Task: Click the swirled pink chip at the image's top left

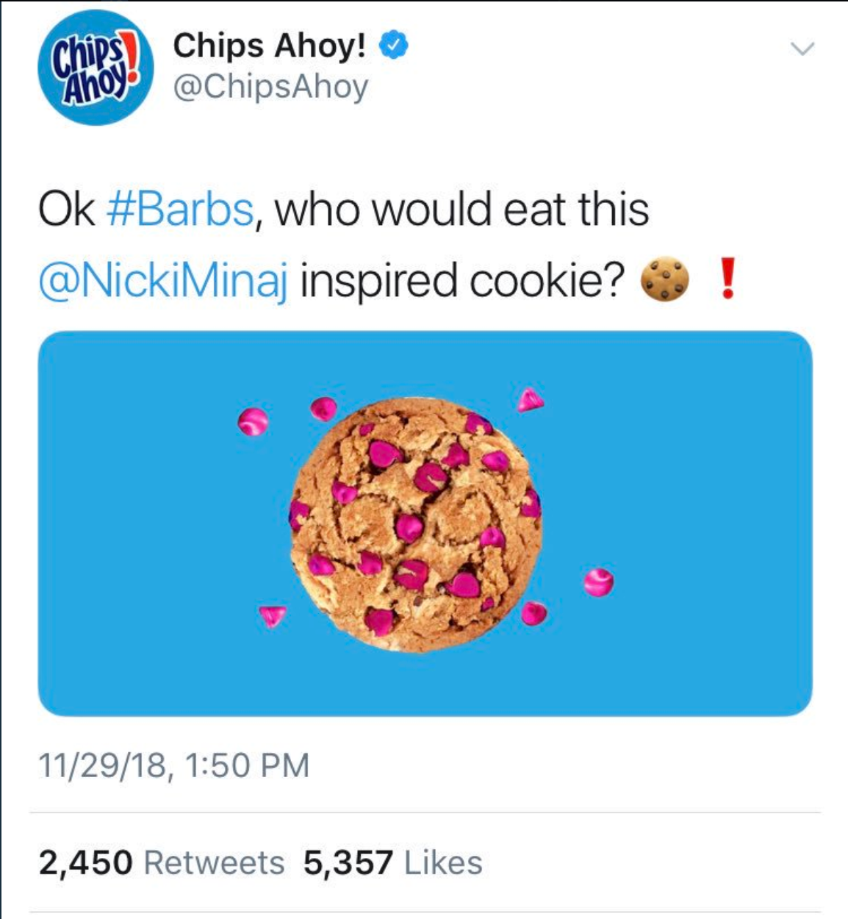Action: point(253,422)
